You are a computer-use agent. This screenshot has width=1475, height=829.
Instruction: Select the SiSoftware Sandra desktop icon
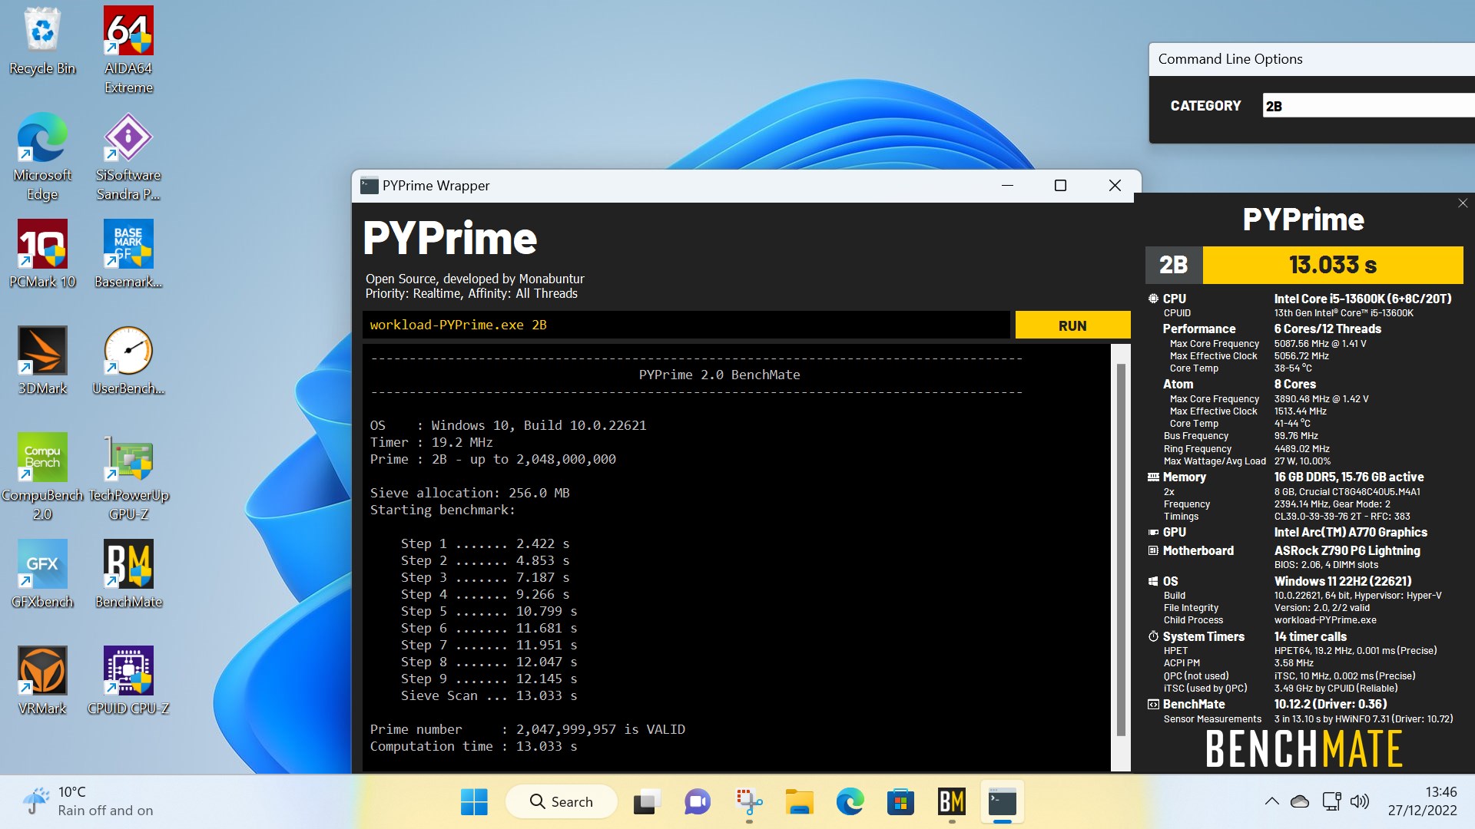128,157
